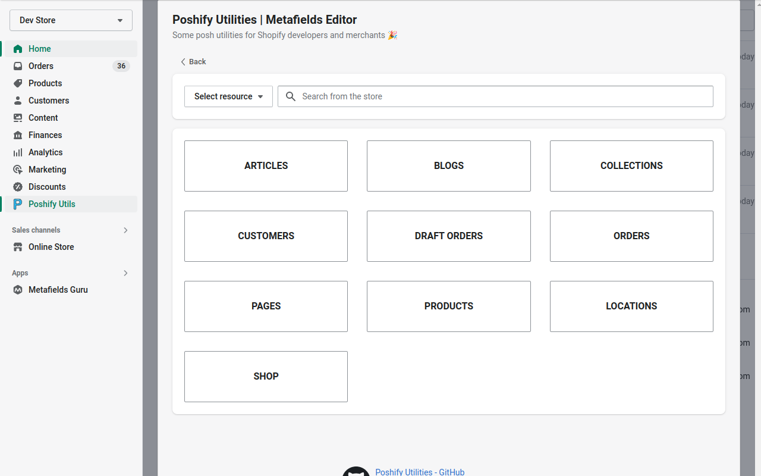Open Marketing in the sidebar
Image resolution: width=761 pixels, height=476 pixels.
[70, 170]
